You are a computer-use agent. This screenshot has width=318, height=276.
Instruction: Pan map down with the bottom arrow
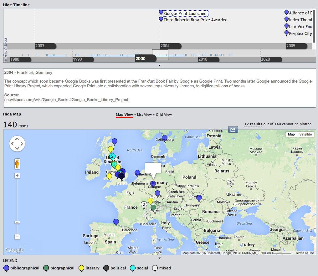(x=17, y=148)
